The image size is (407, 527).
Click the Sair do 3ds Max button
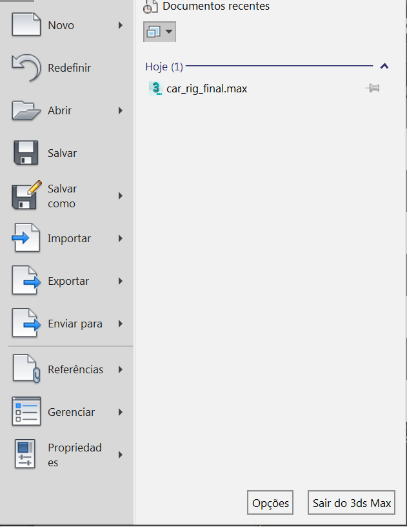click(352, 503)
